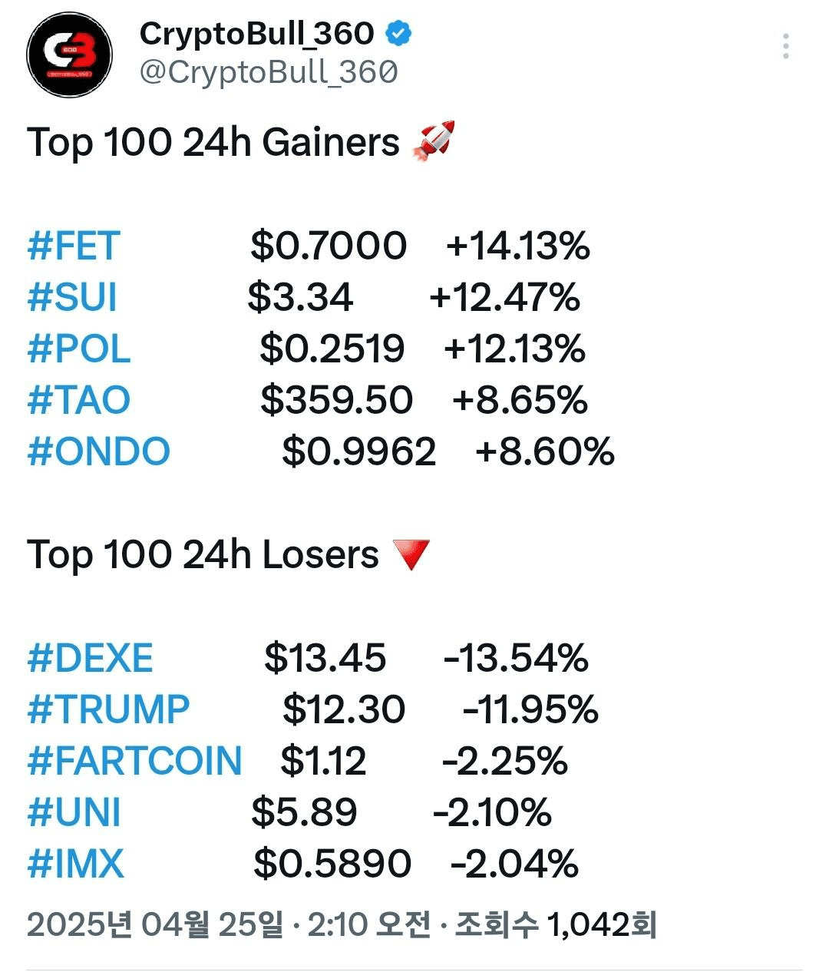Click the @CryptoBull_360 handle
Screen dimensions: 829x972
coord(268,72)
